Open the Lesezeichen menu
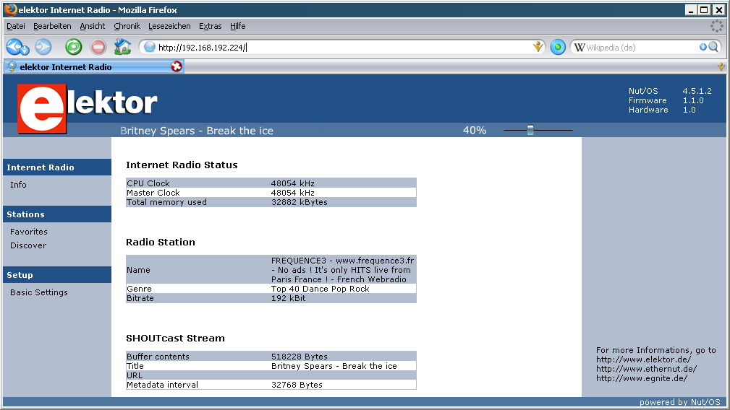 [x=169, y=26]
